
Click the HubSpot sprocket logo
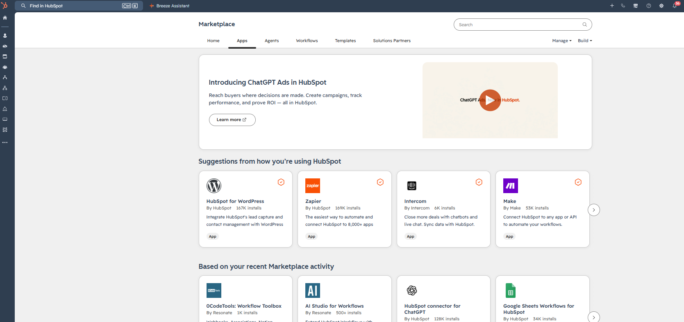[5, 5]
